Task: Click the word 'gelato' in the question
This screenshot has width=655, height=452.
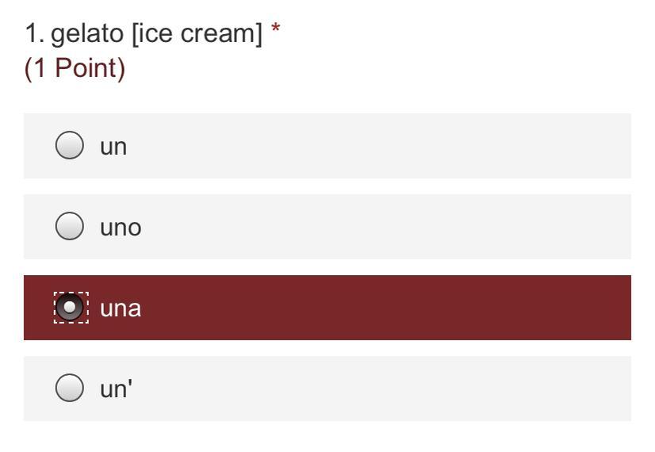Action: [87, 34]
